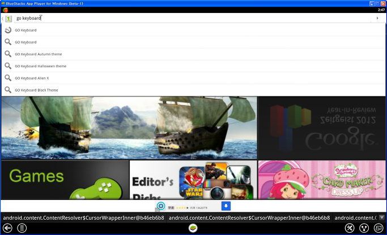
Task: Click the blue download button in ad
Action: coord(226,206)
